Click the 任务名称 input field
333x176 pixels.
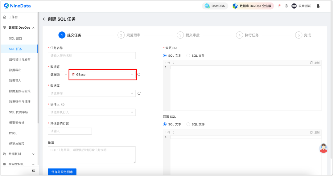[92, 55]
